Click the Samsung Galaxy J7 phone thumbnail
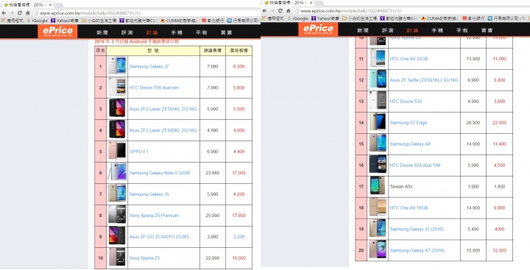The image size is (530, 270). click(x=117, y=66)
